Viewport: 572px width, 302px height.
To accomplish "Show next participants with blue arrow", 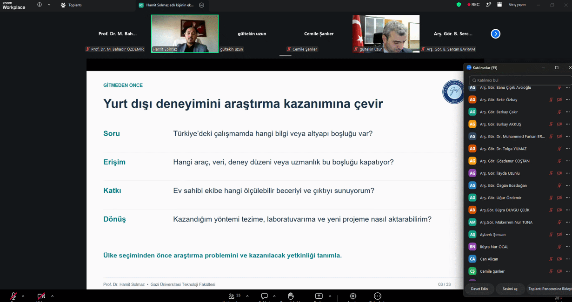I will point(496,34).
